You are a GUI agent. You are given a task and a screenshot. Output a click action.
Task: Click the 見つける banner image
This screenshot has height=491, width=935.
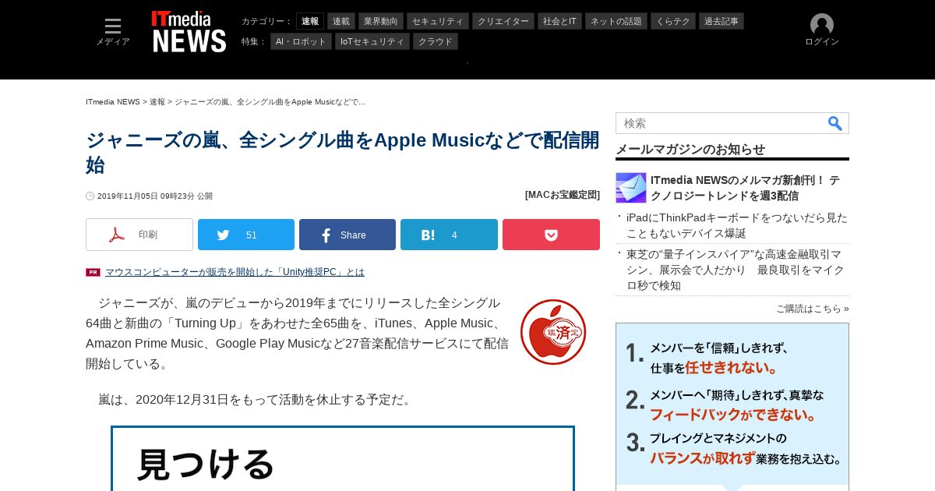pyautogui.click(x=343, y=458)
